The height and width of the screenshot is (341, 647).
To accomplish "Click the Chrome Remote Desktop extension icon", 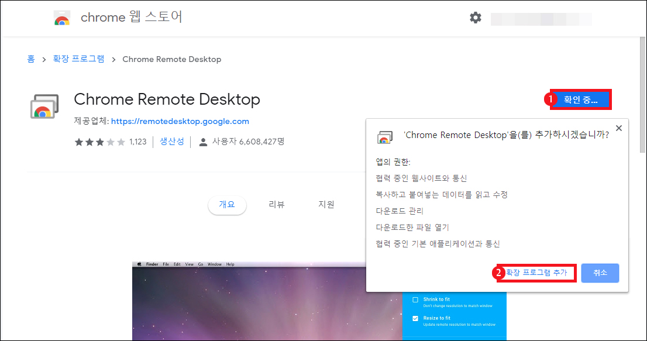I will pyautogui.click(x=44, y=106).
